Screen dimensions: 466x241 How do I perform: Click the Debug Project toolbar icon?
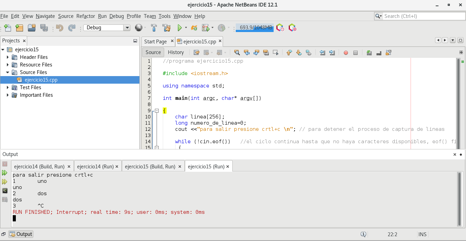coord(205,28)
